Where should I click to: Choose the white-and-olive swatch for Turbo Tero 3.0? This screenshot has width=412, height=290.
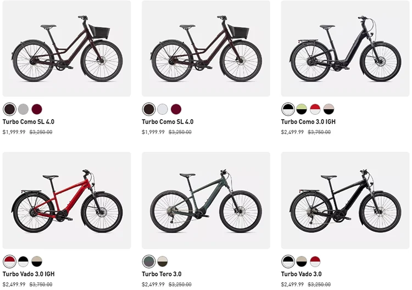coord(163,261)
